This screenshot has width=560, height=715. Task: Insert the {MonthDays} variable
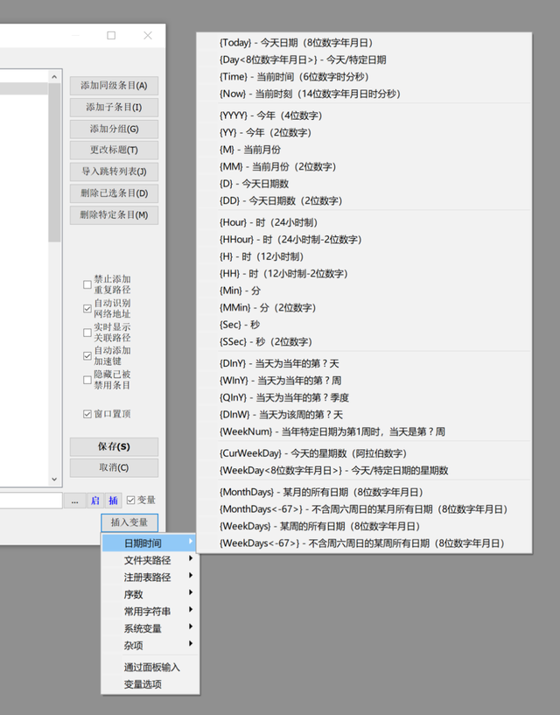coord(364,493)
